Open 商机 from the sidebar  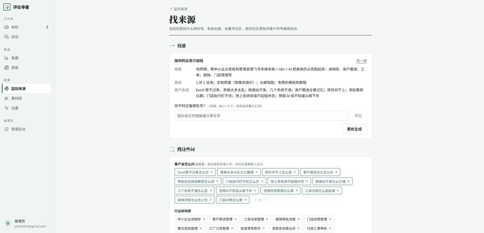[x=26, y=27]
